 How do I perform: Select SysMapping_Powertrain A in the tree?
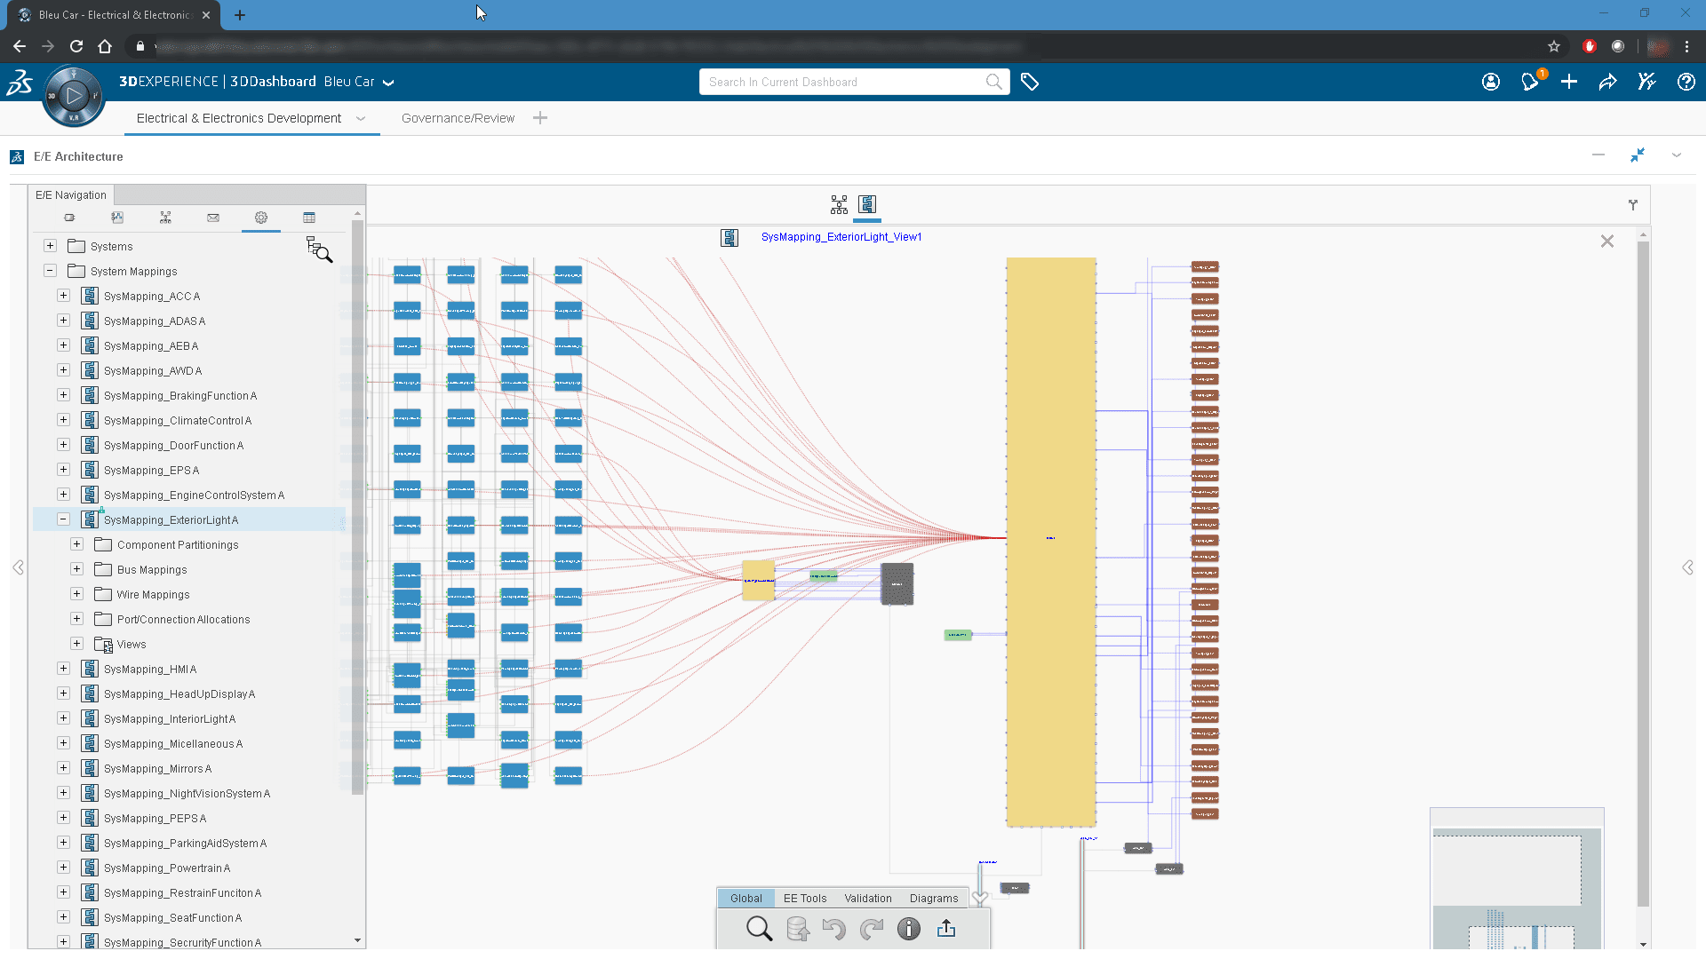[x=166, y=868]
